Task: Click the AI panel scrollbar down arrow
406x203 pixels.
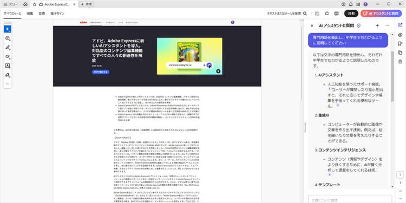Action: coord(392,187)
